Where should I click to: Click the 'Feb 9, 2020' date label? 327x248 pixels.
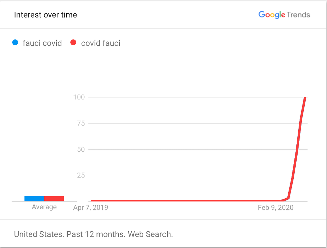(x=276, y=208)
